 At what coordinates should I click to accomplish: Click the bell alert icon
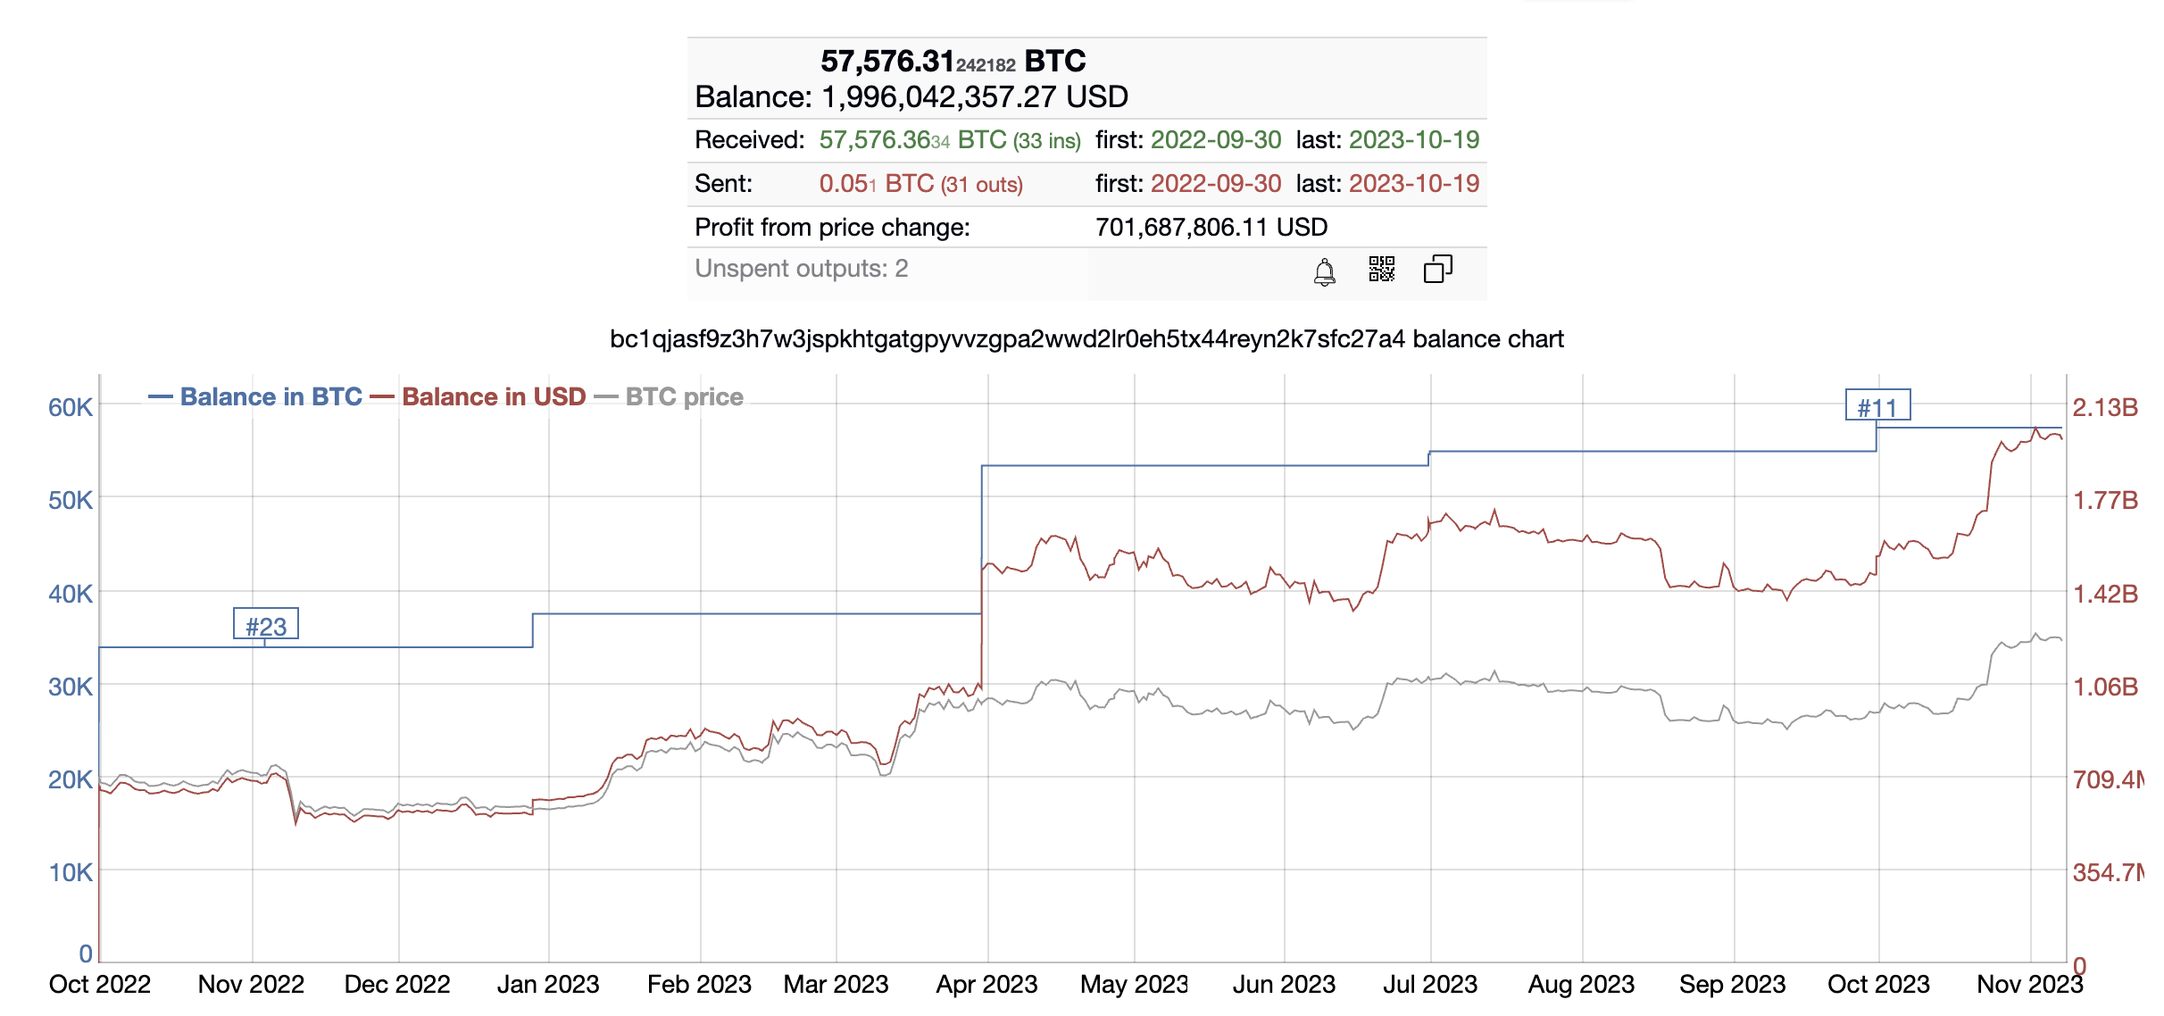1325,271
